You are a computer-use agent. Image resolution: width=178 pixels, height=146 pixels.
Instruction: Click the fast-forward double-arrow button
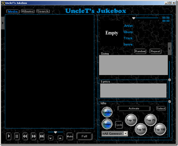click(x=33, y=136)
